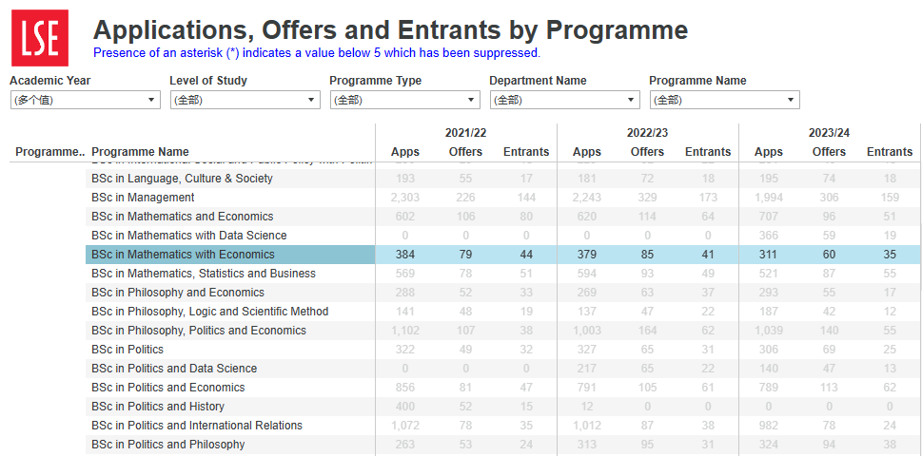Open the Programme Name dropdown
The image size is (922, 456).
pos(725,100)
